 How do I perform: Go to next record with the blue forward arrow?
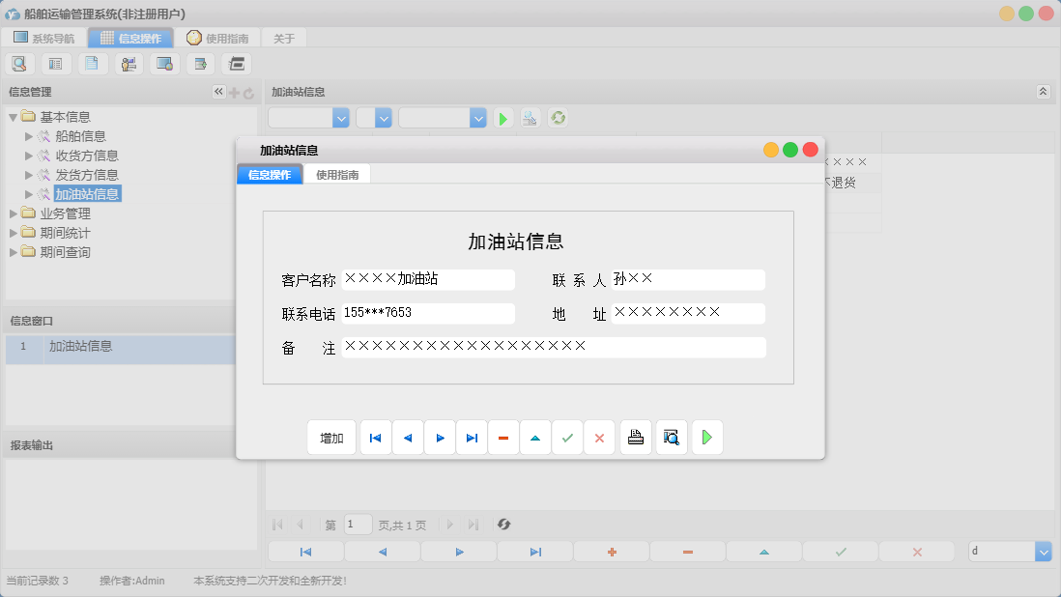tap(439, 437)
